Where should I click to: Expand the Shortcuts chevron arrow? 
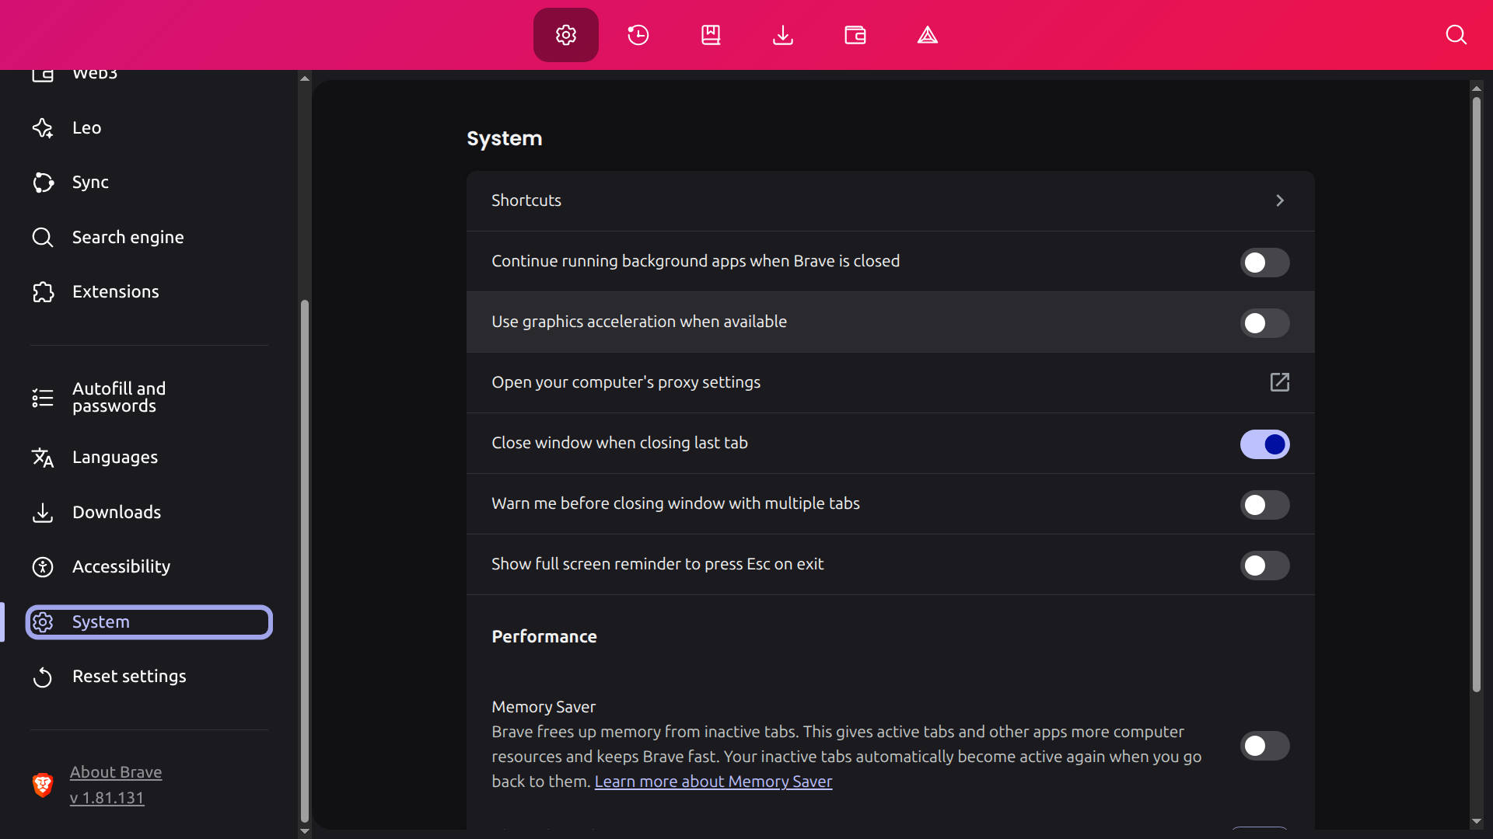point(1279,200)
